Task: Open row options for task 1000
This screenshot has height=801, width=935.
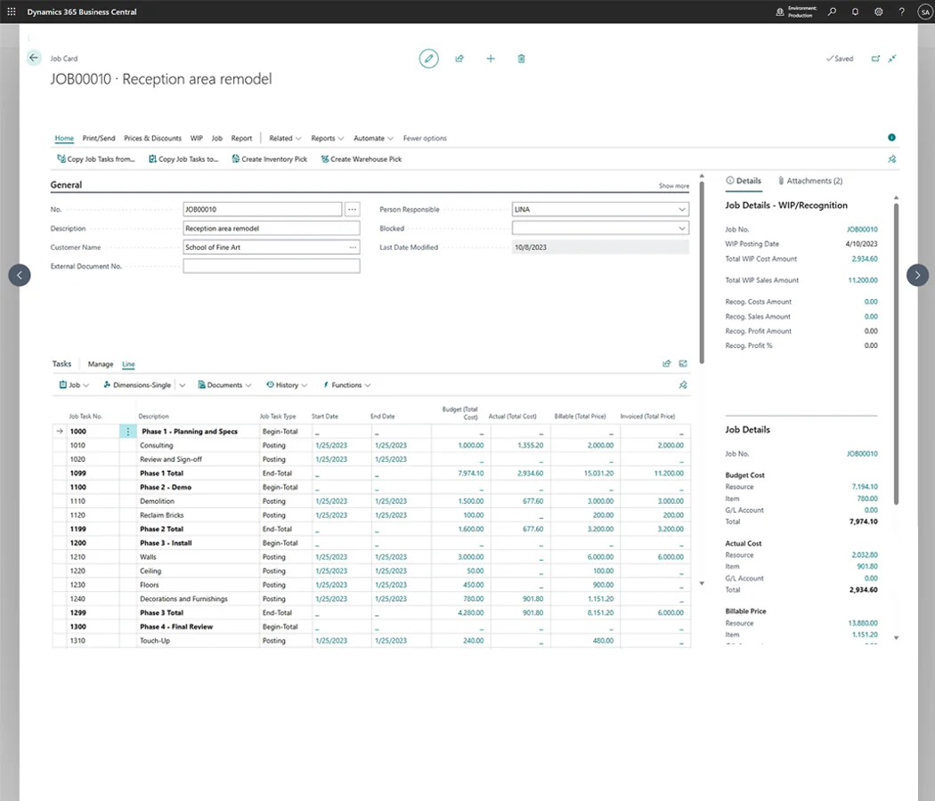Action: coord(127,432)
